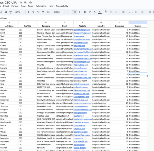
Task: Print the spreadsheet
Action: [x=6, y=12]
